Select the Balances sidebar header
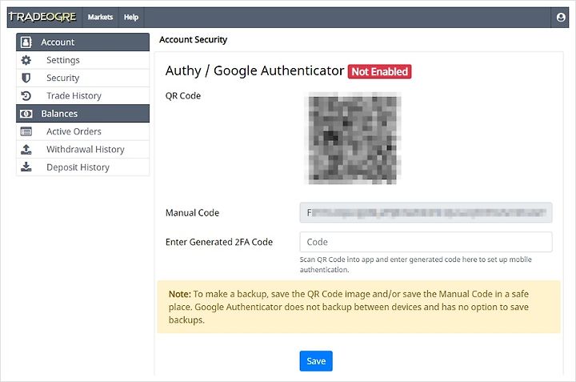The image size is (576, 382). 82,114
